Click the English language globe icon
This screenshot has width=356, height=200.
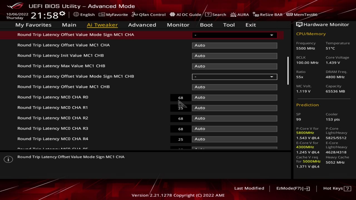coord(76,14)
